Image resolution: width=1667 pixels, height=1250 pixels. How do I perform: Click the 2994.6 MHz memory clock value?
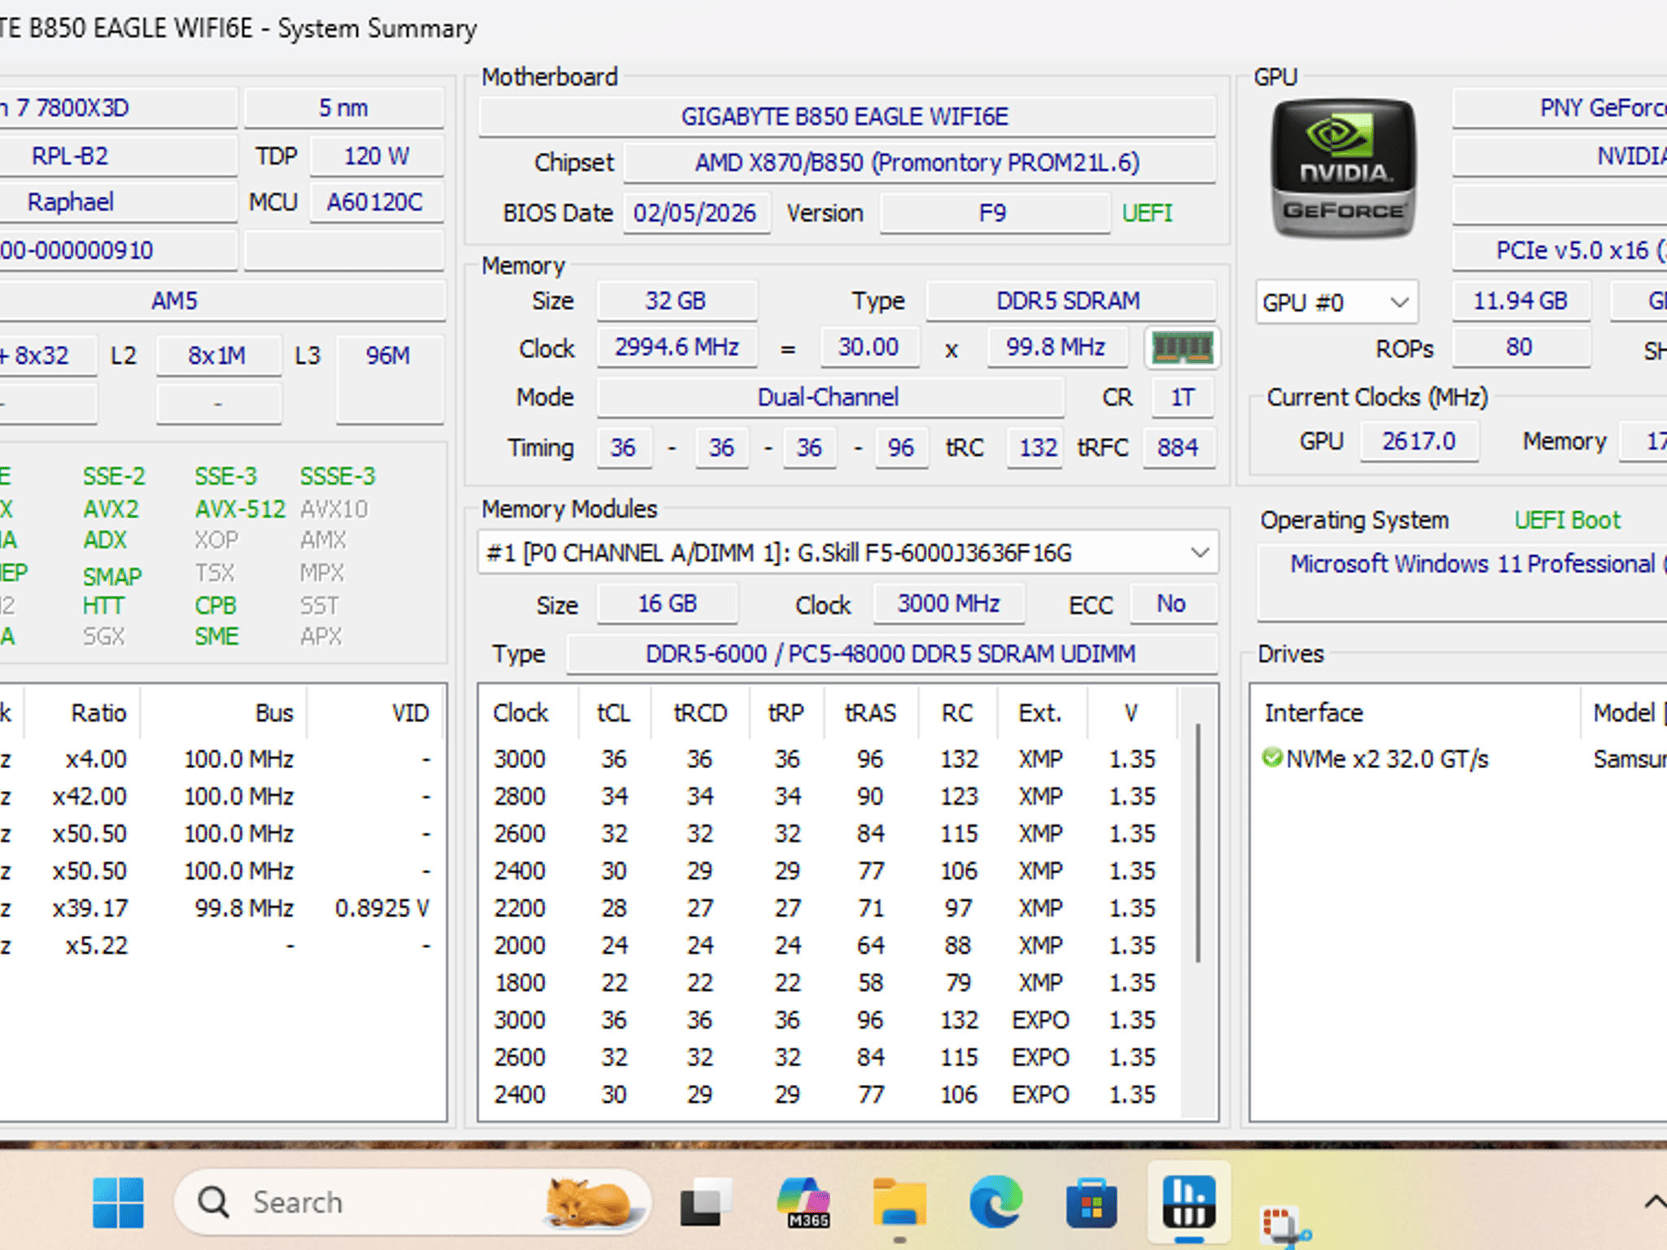[x=676, y=347]
